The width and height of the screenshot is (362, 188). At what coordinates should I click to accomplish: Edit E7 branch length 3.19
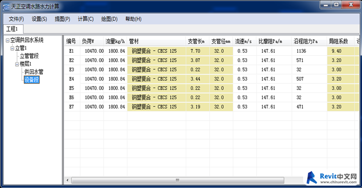[x=198, y=107]
